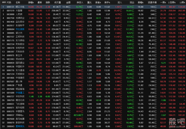Sort by the 代码 column header

(9, 2)
